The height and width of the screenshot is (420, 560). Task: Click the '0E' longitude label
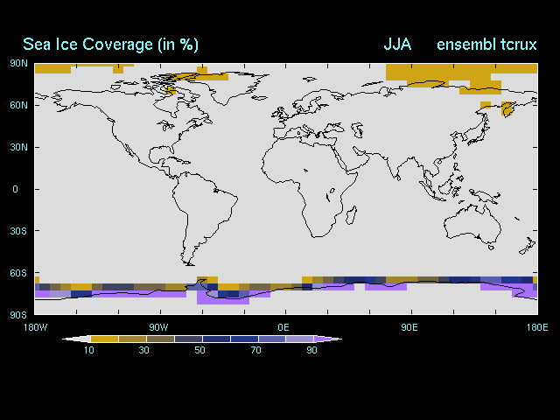pos(283,327)
